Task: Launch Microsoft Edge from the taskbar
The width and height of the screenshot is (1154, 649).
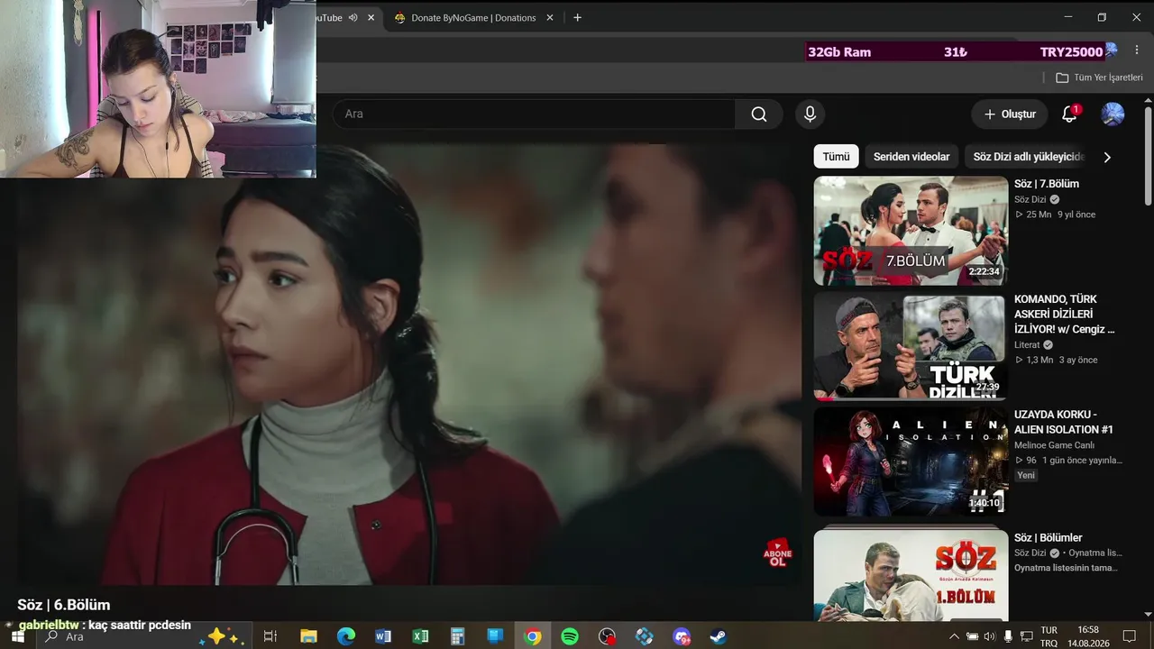Action: 346,636
